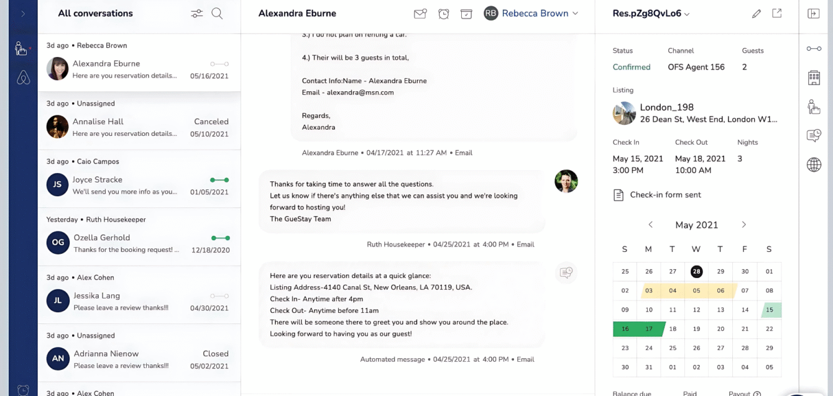Mark the conversation as unread
Image resolution: width=833 pixels, height=396 pixels.
coord(420,12)
